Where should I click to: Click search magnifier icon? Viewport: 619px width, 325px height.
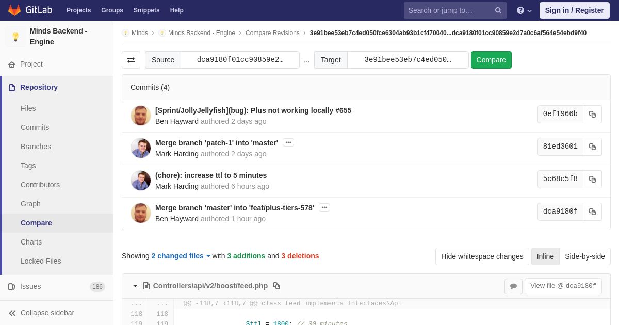click(498, 10)
